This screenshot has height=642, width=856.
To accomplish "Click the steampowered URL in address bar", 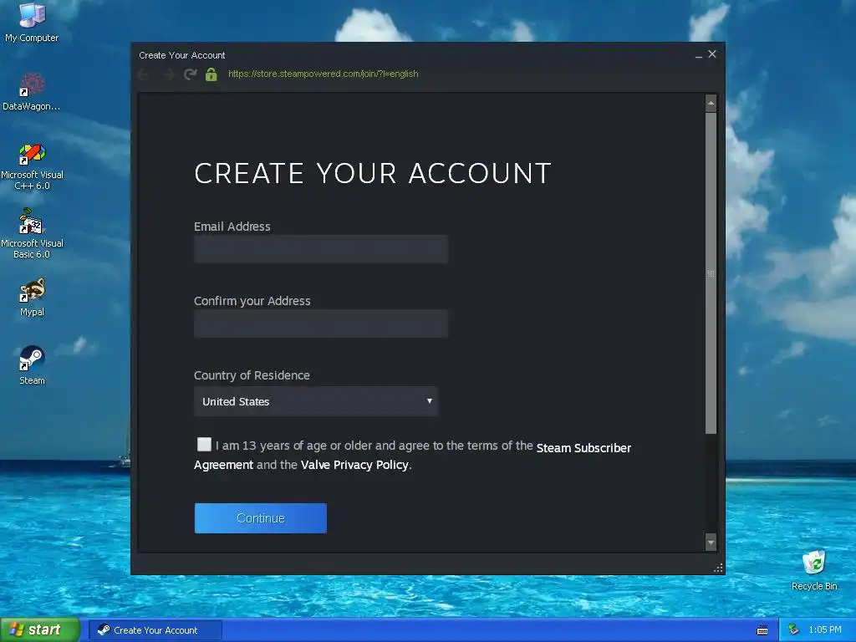I will [324, 74].
